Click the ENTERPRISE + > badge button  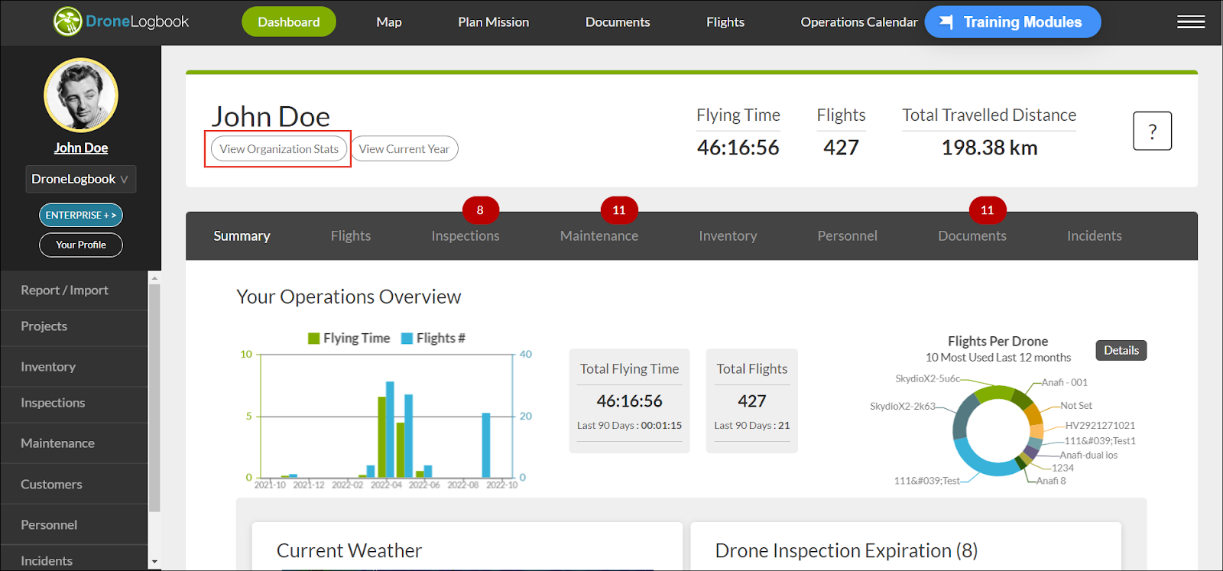(81, 215)
